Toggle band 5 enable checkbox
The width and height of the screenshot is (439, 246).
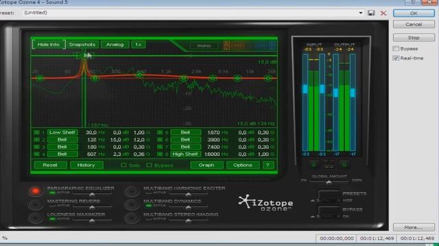[x=160, y=133]
